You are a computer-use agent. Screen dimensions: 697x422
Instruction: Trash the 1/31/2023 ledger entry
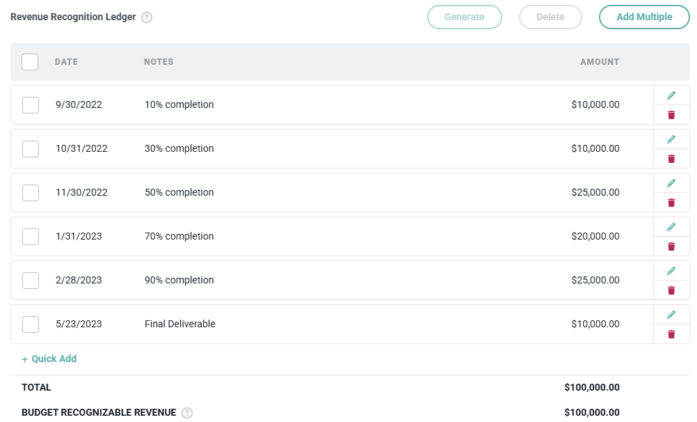tap(671, 247)
